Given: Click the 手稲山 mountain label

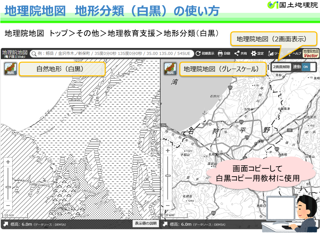Looking at the screenshot, I should pyautogui.click(x=185, y=155).
